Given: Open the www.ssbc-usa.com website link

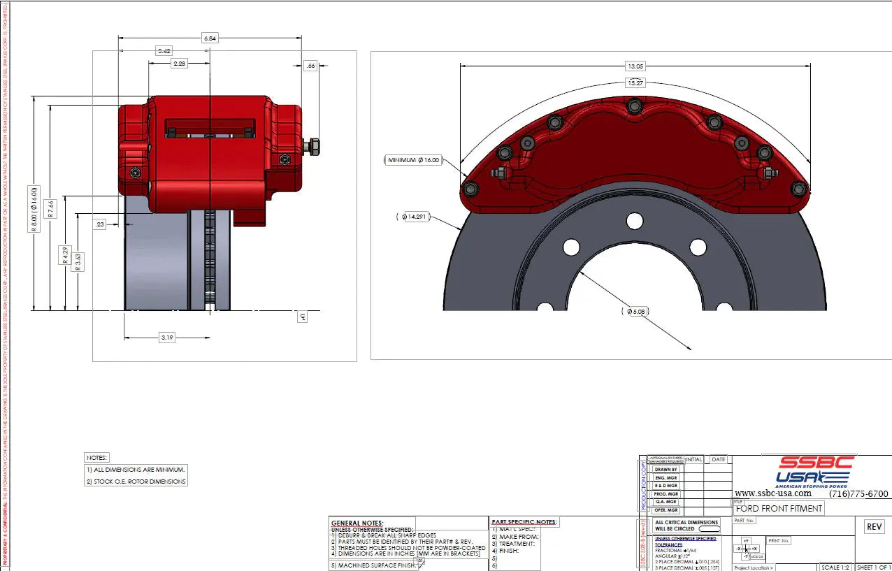Looking at the screenshot, I should point(772,493).
